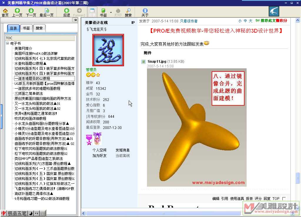Open 美雅网简介 in the contents tree
Screen dimensions: 301x217
(23, 49)
